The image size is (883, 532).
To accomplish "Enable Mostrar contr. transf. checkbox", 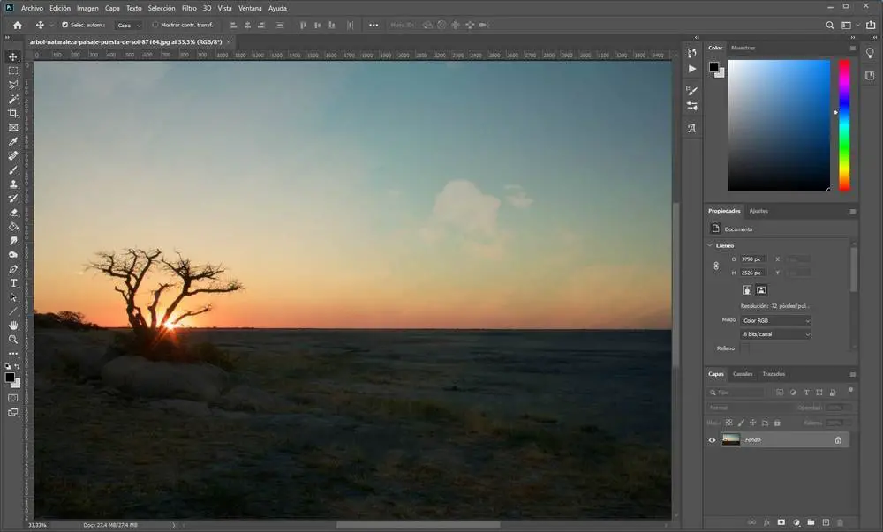I will coord(155,25).
